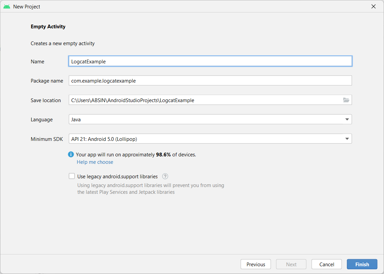Screen dimensions: 384x274
Task: Click the Cancel button
Action: 326,264
